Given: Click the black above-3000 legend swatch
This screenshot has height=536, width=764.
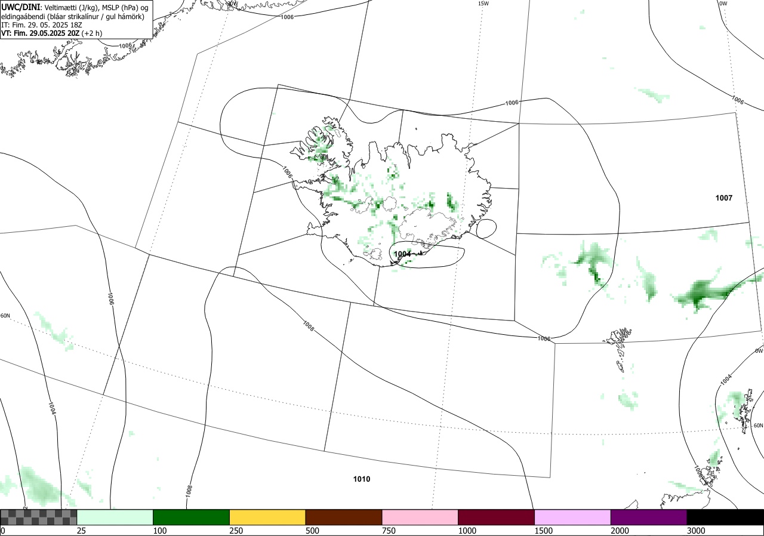Looking at the screenshot, I should click(x=725, y=517).
